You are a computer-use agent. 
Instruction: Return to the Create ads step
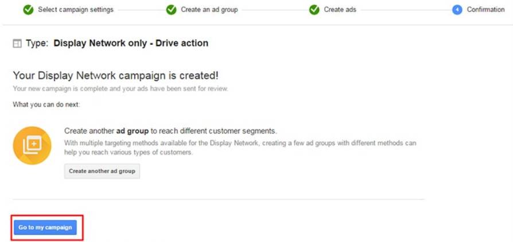pos(340,10)
